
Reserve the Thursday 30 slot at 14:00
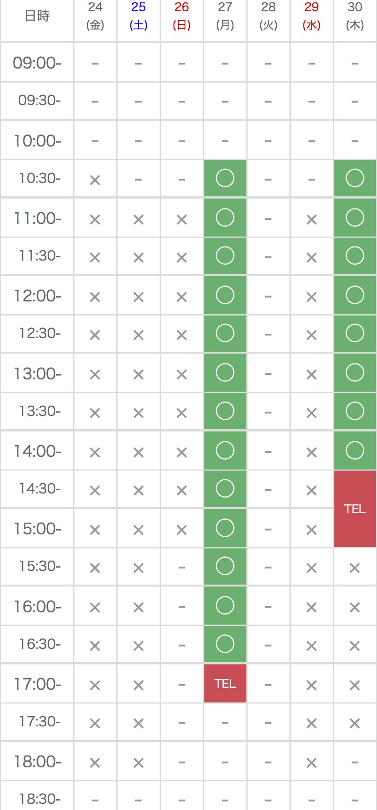tap(355, 451)
